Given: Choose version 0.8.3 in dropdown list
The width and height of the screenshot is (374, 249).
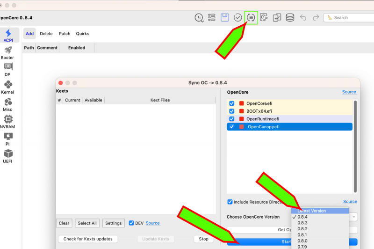Looking at the screenshot, I should (x=320, y=223).
